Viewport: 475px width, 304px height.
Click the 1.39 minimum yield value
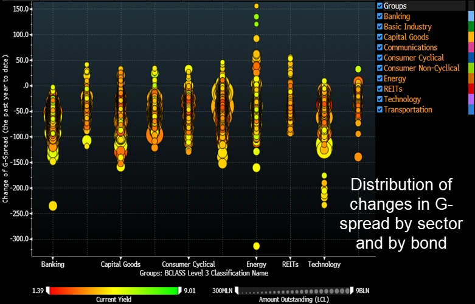[38, 291]
